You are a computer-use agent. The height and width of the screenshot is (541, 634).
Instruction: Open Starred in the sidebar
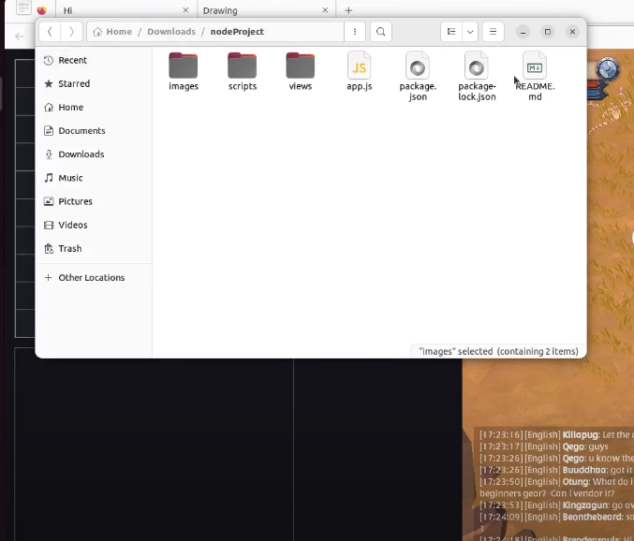[x=74, y=84]
